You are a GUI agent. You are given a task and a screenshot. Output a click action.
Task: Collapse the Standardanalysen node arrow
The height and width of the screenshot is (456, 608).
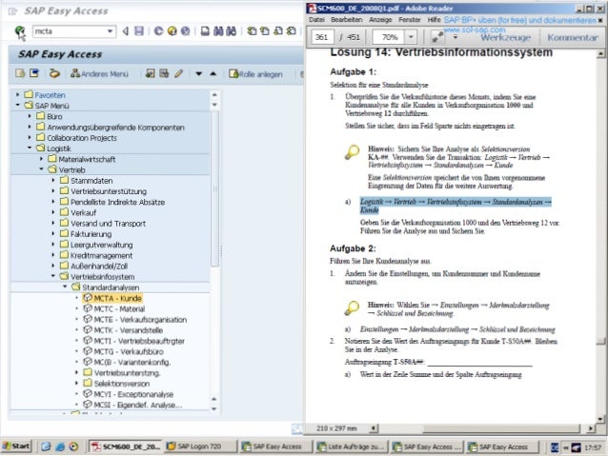pos(65,287)
